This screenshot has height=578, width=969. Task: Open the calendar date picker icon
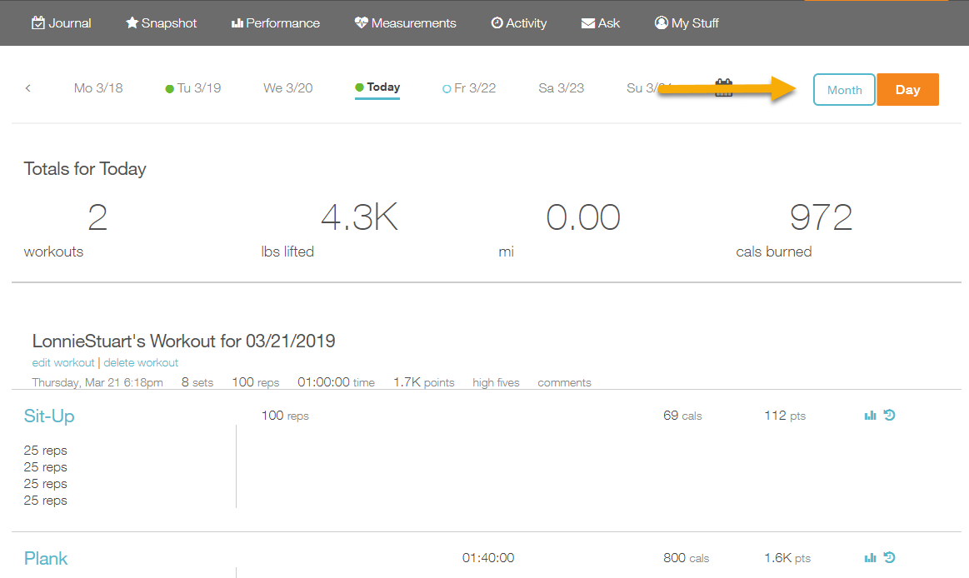tap(723, 88)
